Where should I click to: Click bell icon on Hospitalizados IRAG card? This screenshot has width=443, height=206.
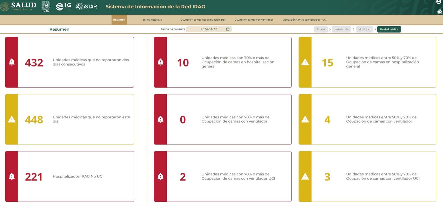click(12, 176)
